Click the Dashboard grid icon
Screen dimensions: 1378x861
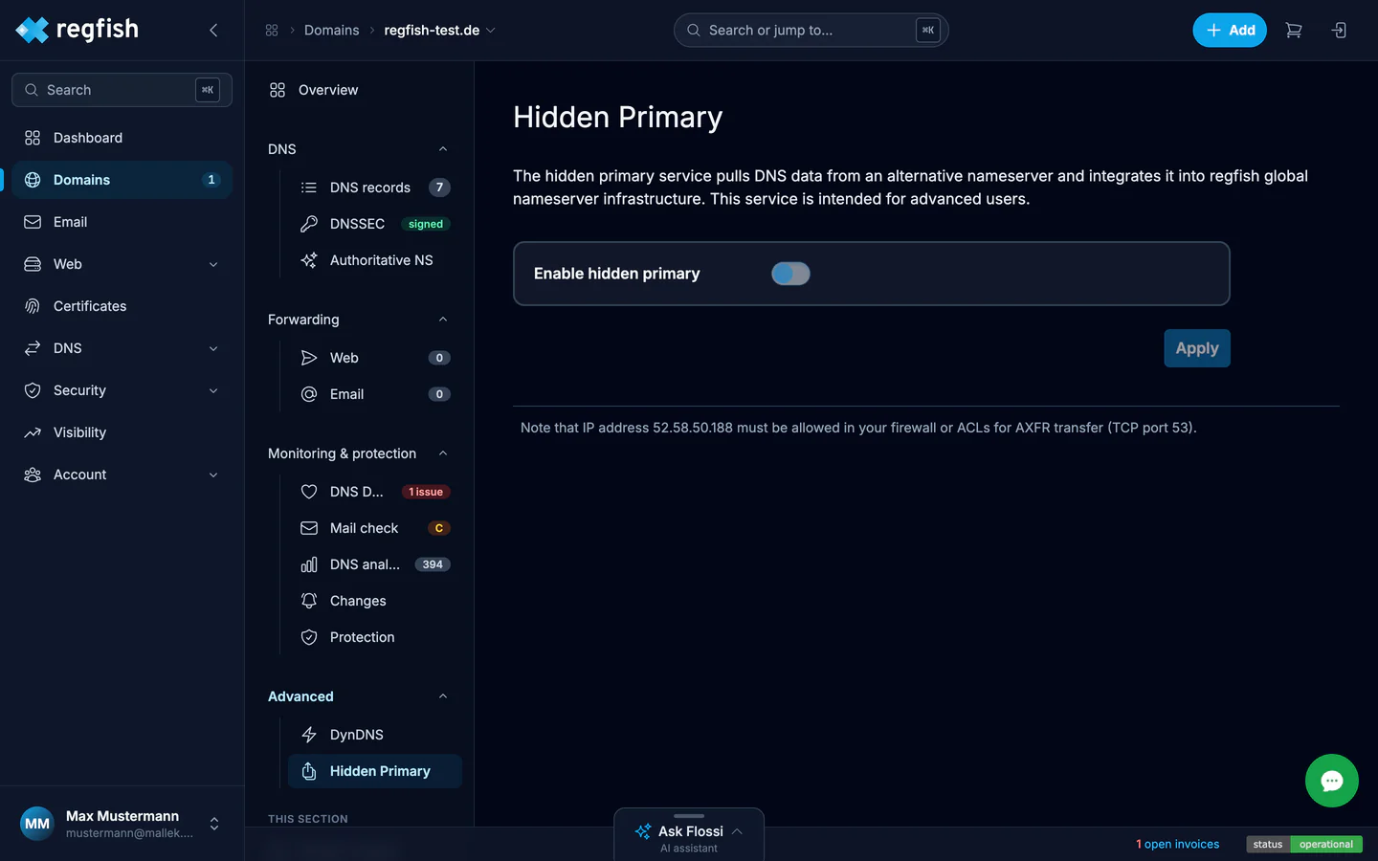(33, 138)
